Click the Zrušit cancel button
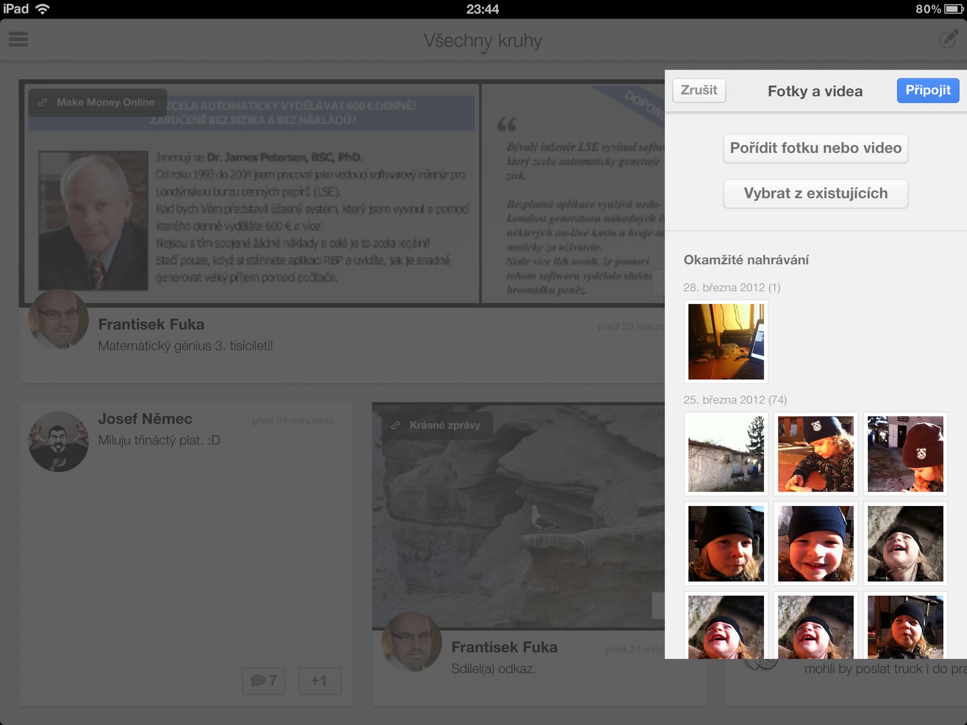The height and width of the screenshot is (725, 967). [699, 91]
